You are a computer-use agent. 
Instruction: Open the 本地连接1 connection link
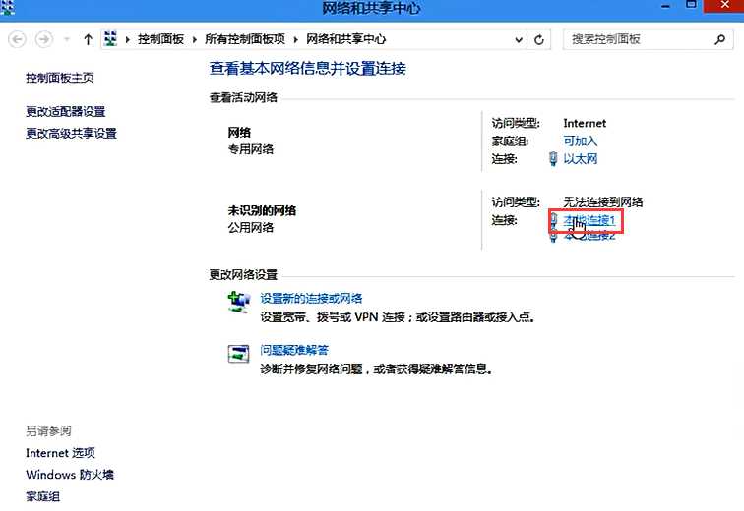click(x=589, y=221)
